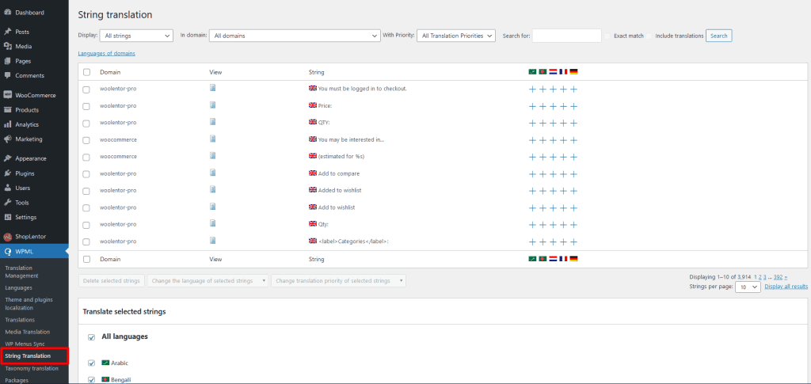This screenshot has width=811, height=384.
Task: Add French translation plus for 'Add to compare' row
Action: [563, 174]
